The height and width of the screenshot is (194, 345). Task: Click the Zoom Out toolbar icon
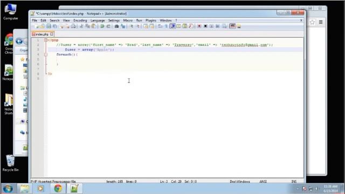(138, 26)
